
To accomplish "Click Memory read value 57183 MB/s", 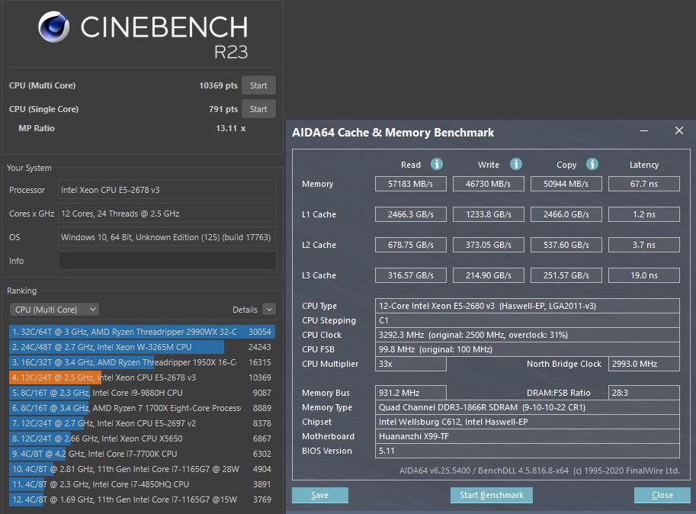I will [411, 184].
